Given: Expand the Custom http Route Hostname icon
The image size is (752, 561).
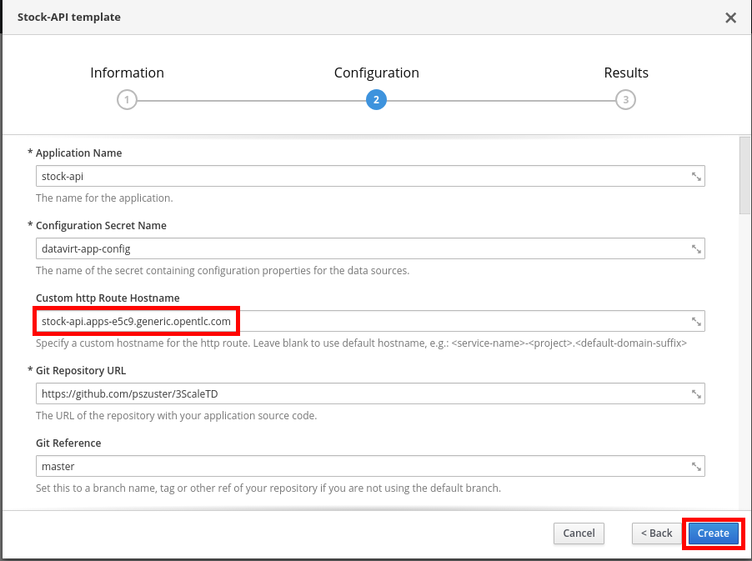Looking at the screenshot, I should point(696,322).
